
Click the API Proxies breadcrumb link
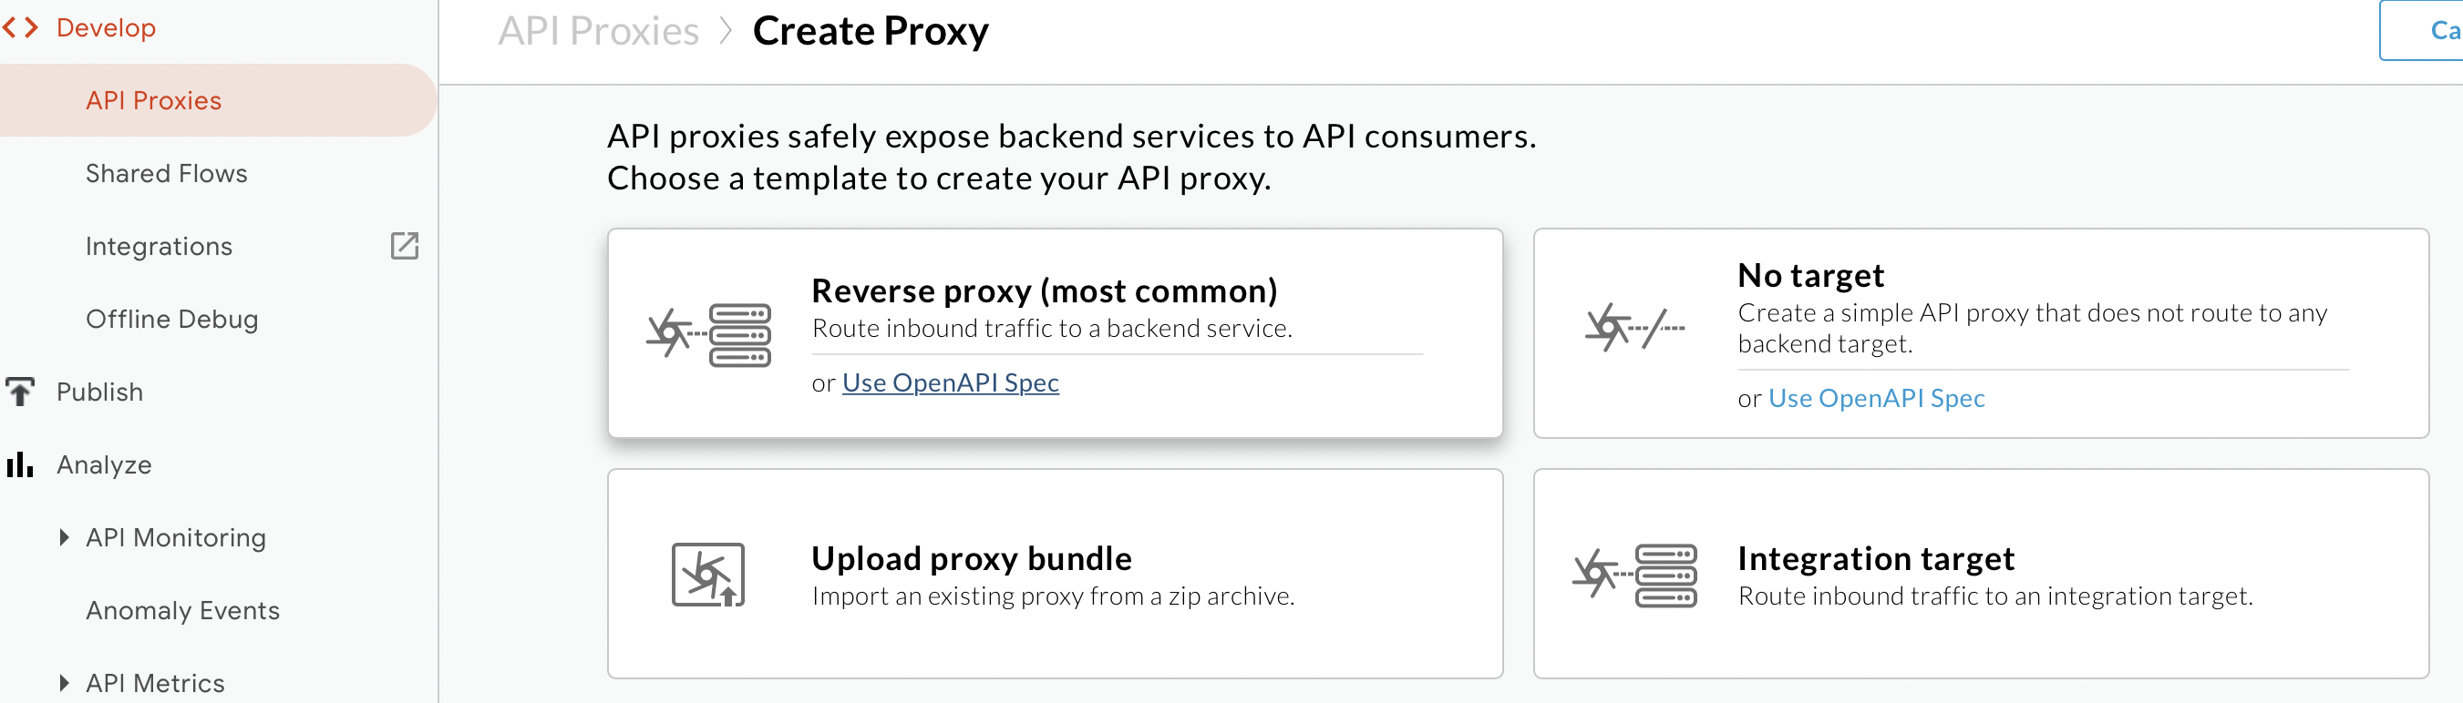point(600,30)
